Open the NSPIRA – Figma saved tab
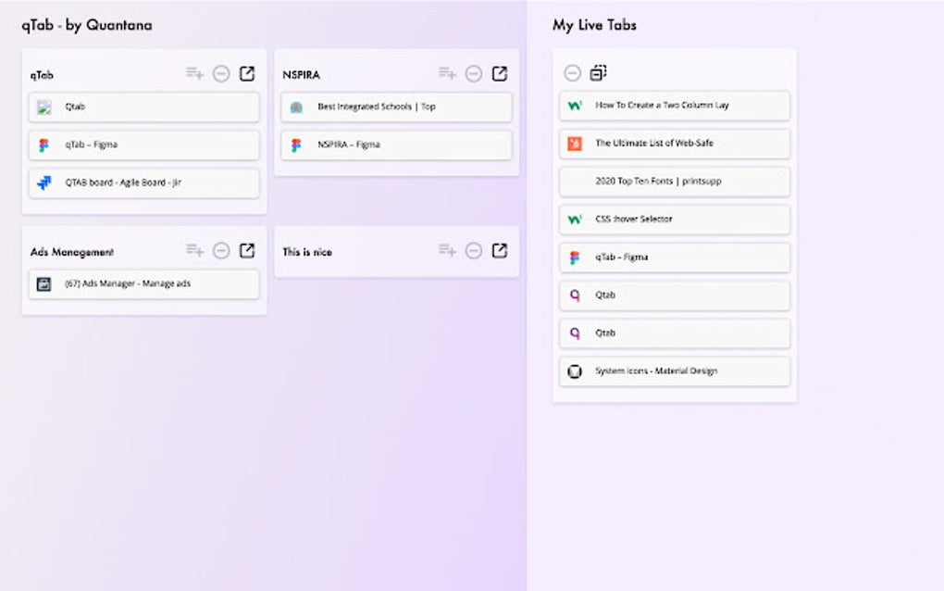The width and height of the screenshot is (944, 591). (397, 145)
